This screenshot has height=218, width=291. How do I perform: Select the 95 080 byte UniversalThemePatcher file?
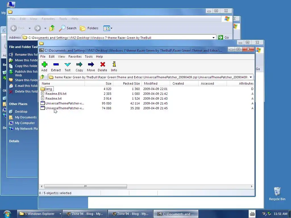62,103
